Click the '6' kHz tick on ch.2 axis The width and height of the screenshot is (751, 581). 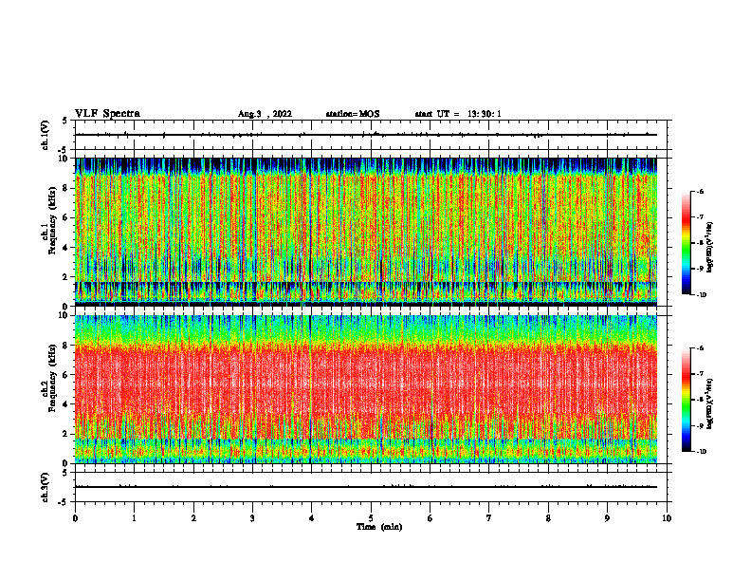66,375
